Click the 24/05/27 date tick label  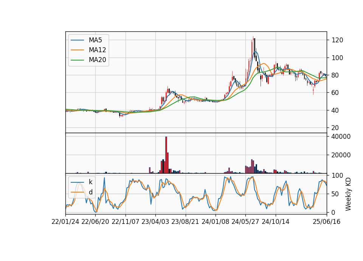click(x=245, y=222)
